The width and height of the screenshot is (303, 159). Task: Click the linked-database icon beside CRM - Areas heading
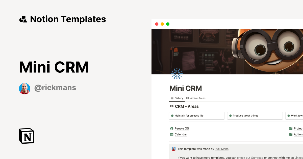point(171,106)
